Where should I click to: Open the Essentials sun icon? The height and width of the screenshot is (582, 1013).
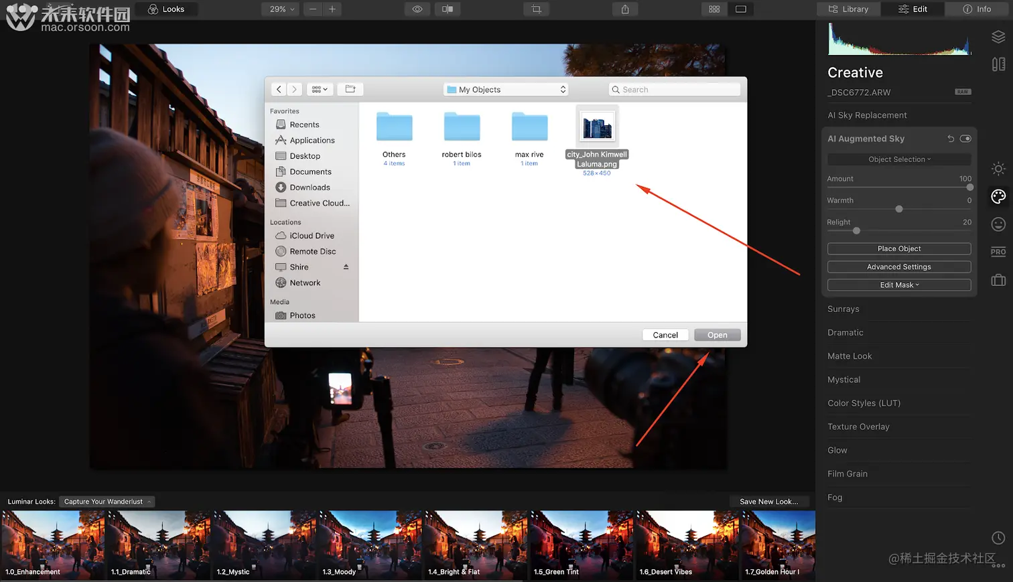(x=998, y=169)
